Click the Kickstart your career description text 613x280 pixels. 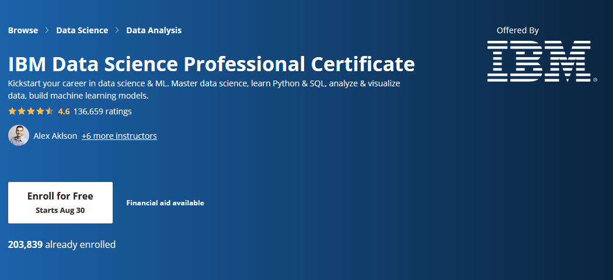click(x=204, y=89)
